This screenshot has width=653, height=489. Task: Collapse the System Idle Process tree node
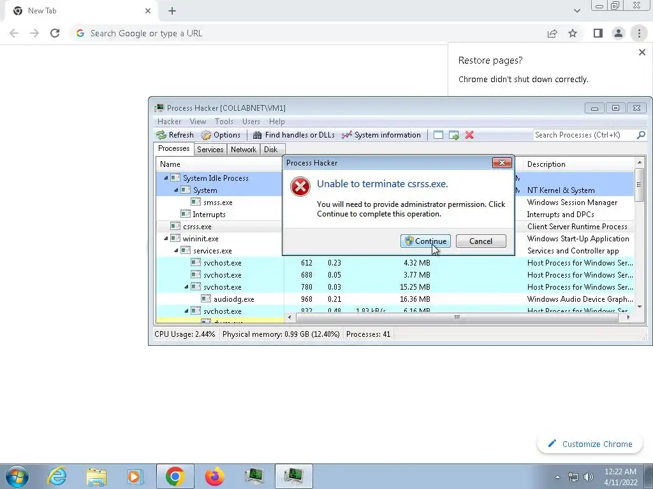coord(166,178)
